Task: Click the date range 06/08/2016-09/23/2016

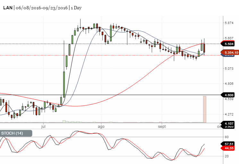Action: tap(42, 8)
